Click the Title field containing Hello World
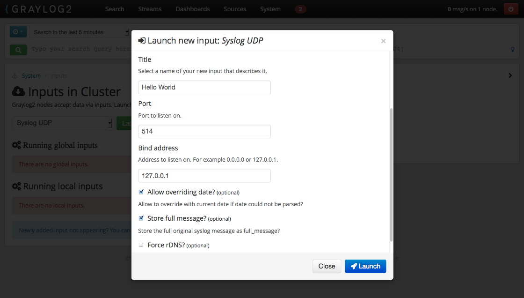The width and height of the screenshot is (524, 298). coord(204,87)
